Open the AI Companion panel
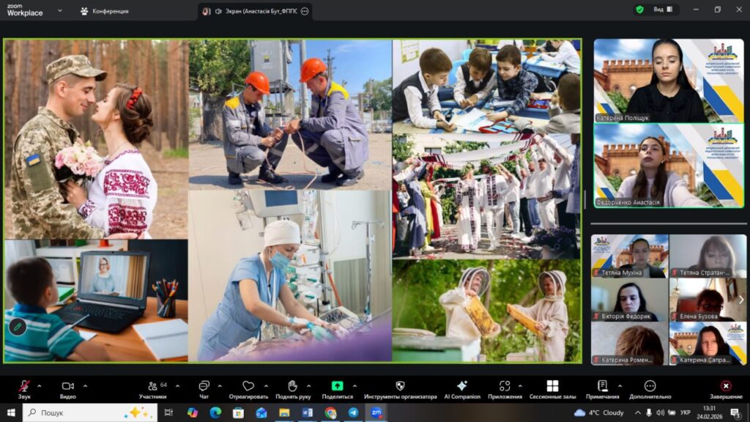 [461, 385]
